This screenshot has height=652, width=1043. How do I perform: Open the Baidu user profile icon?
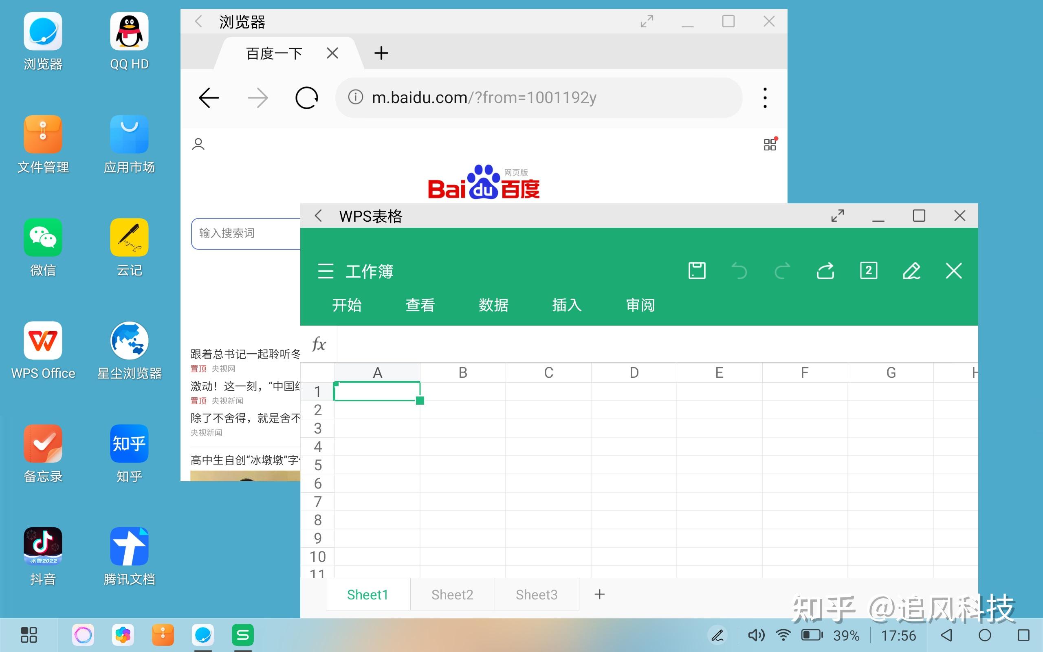pyautogui.click(x=198, y=144)
